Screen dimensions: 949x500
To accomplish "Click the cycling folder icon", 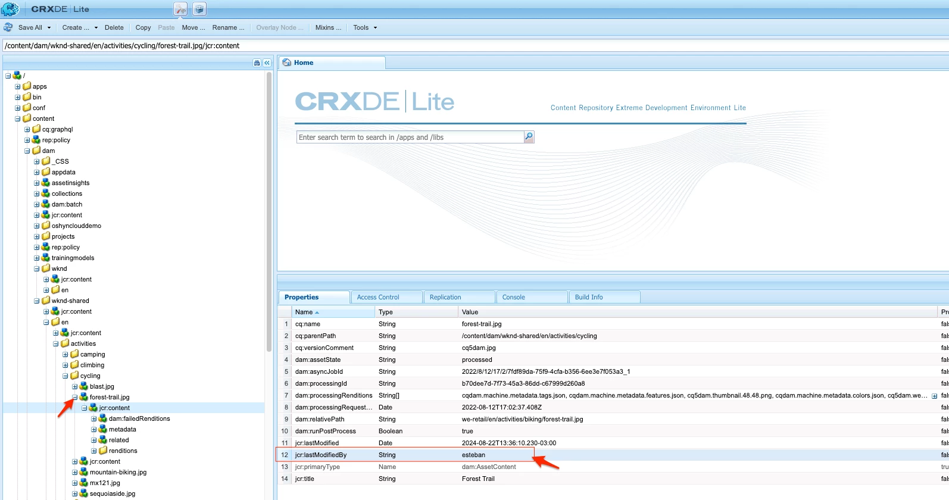I will (x=74, y=376).
